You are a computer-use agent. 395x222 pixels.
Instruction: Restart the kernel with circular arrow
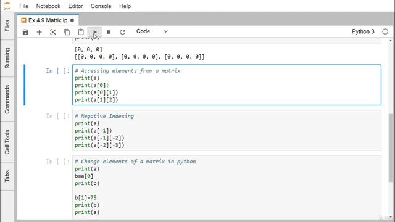pos(122,32)
